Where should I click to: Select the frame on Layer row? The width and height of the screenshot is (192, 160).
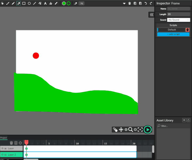[x=80, y=149]
